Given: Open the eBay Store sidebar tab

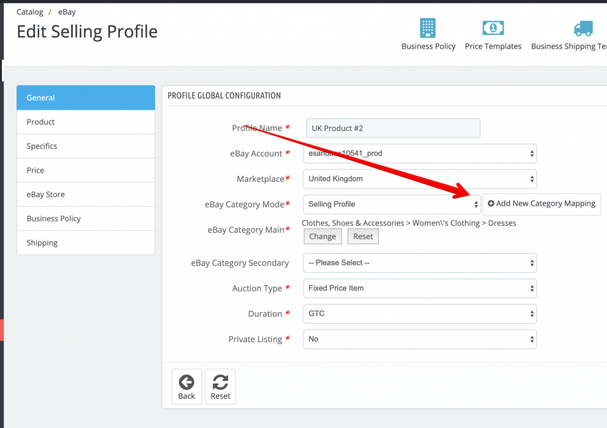Looking at the screenshot, I should pyautogui.click(x=85, y=194).
